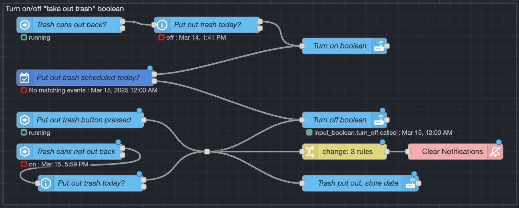This screenshot has height=208, width=519.
Task: Click the blue changed dot on "Trash cans not out back"
Action: click(118, 142)
